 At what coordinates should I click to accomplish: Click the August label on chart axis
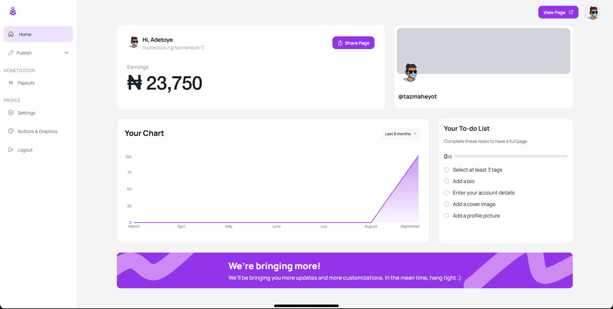(371, 226)
